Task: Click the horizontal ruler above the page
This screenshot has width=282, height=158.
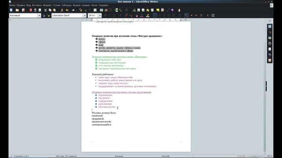Action: tap(136, 20)
